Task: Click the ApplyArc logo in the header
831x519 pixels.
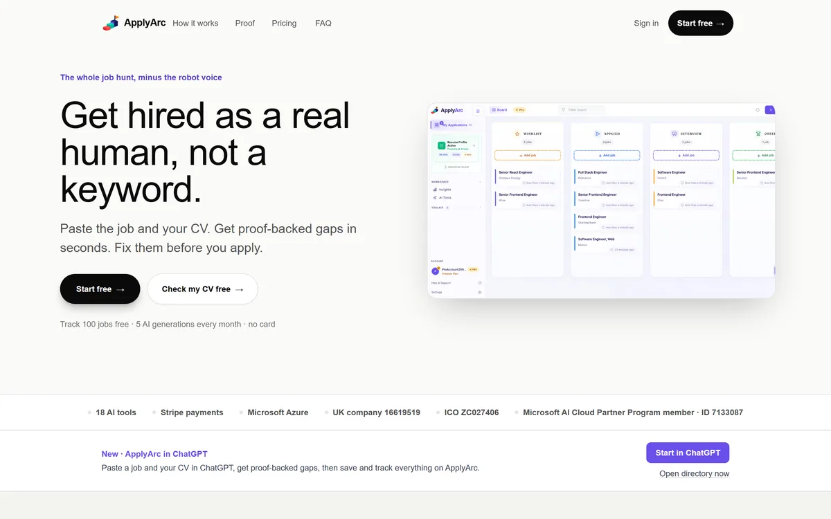Action: [133, 23]
